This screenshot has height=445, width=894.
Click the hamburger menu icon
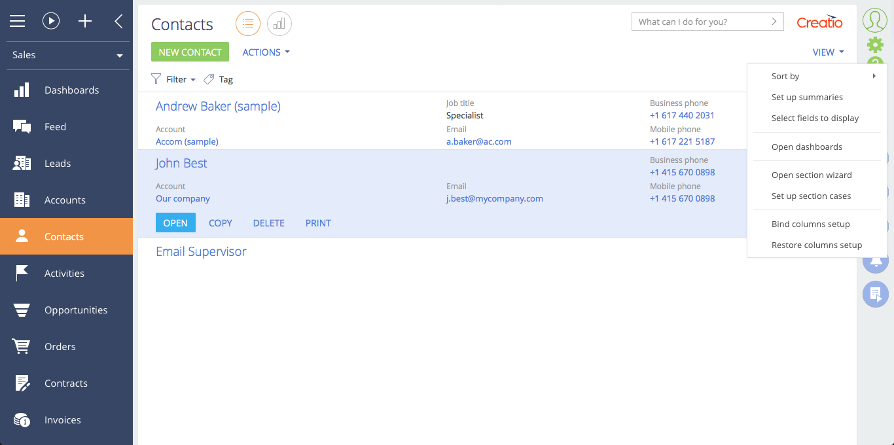18,22
